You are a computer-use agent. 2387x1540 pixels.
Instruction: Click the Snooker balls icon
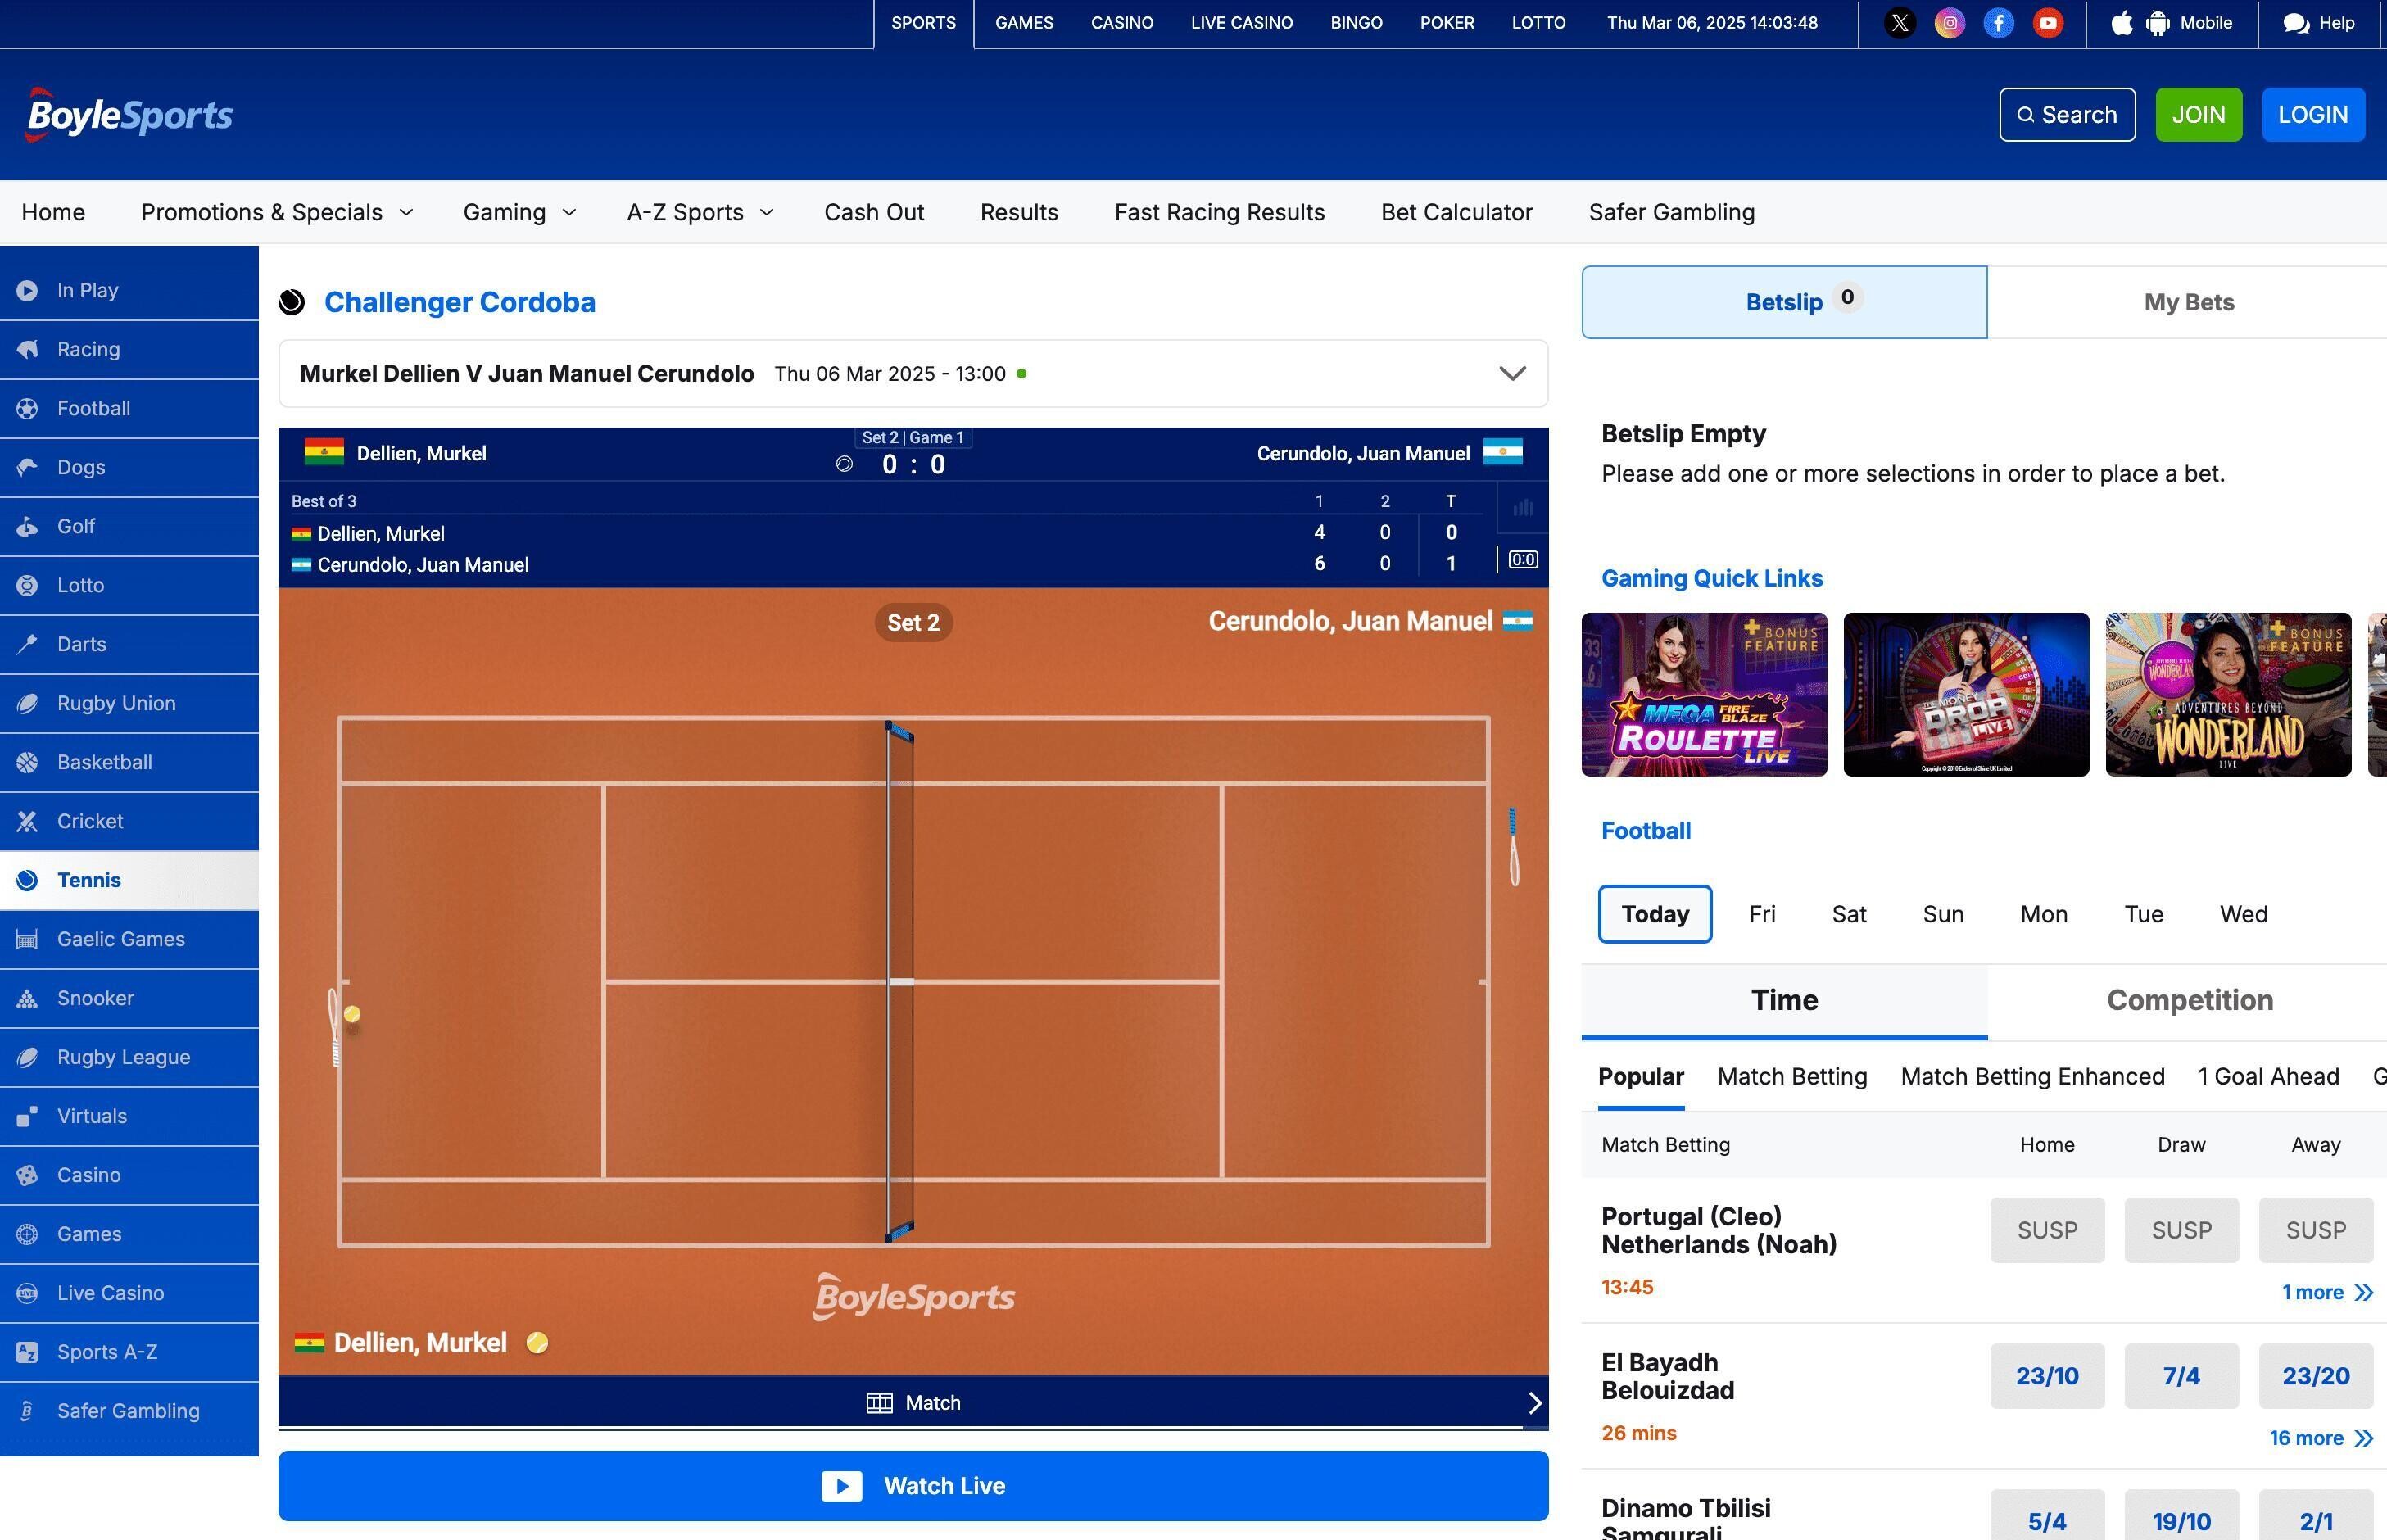tap(27, 998)
